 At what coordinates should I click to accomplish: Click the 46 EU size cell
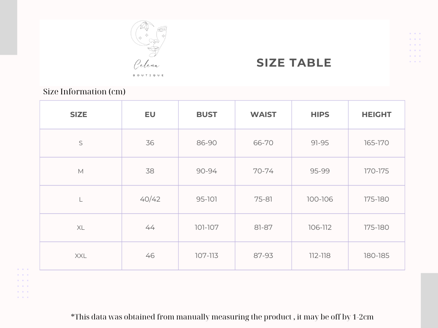tap(150, 255)
